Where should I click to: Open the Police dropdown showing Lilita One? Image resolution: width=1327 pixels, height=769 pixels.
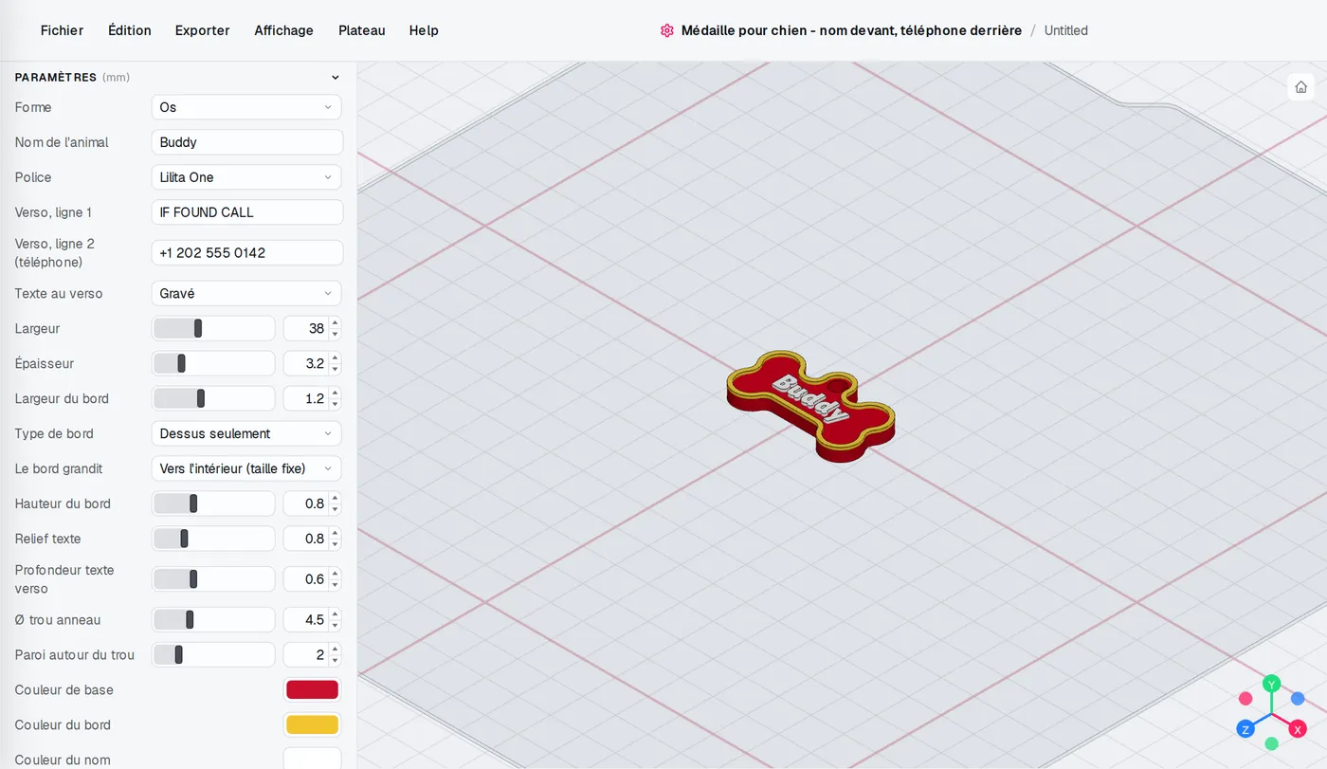(246, 177)
